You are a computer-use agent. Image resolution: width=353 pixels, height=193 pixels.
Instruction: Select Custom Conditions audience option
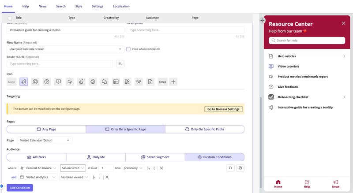coord(214,157)
